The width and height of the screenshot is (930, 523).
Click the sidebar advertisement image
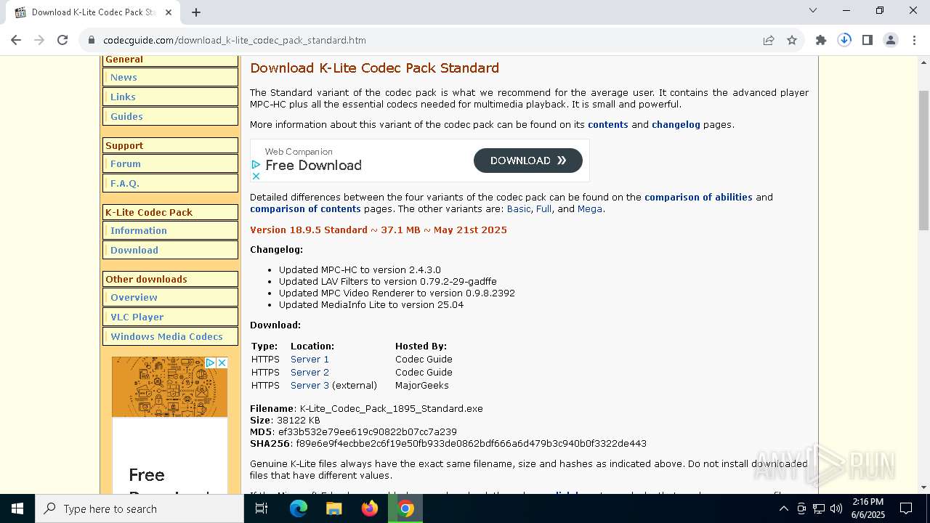169,386
